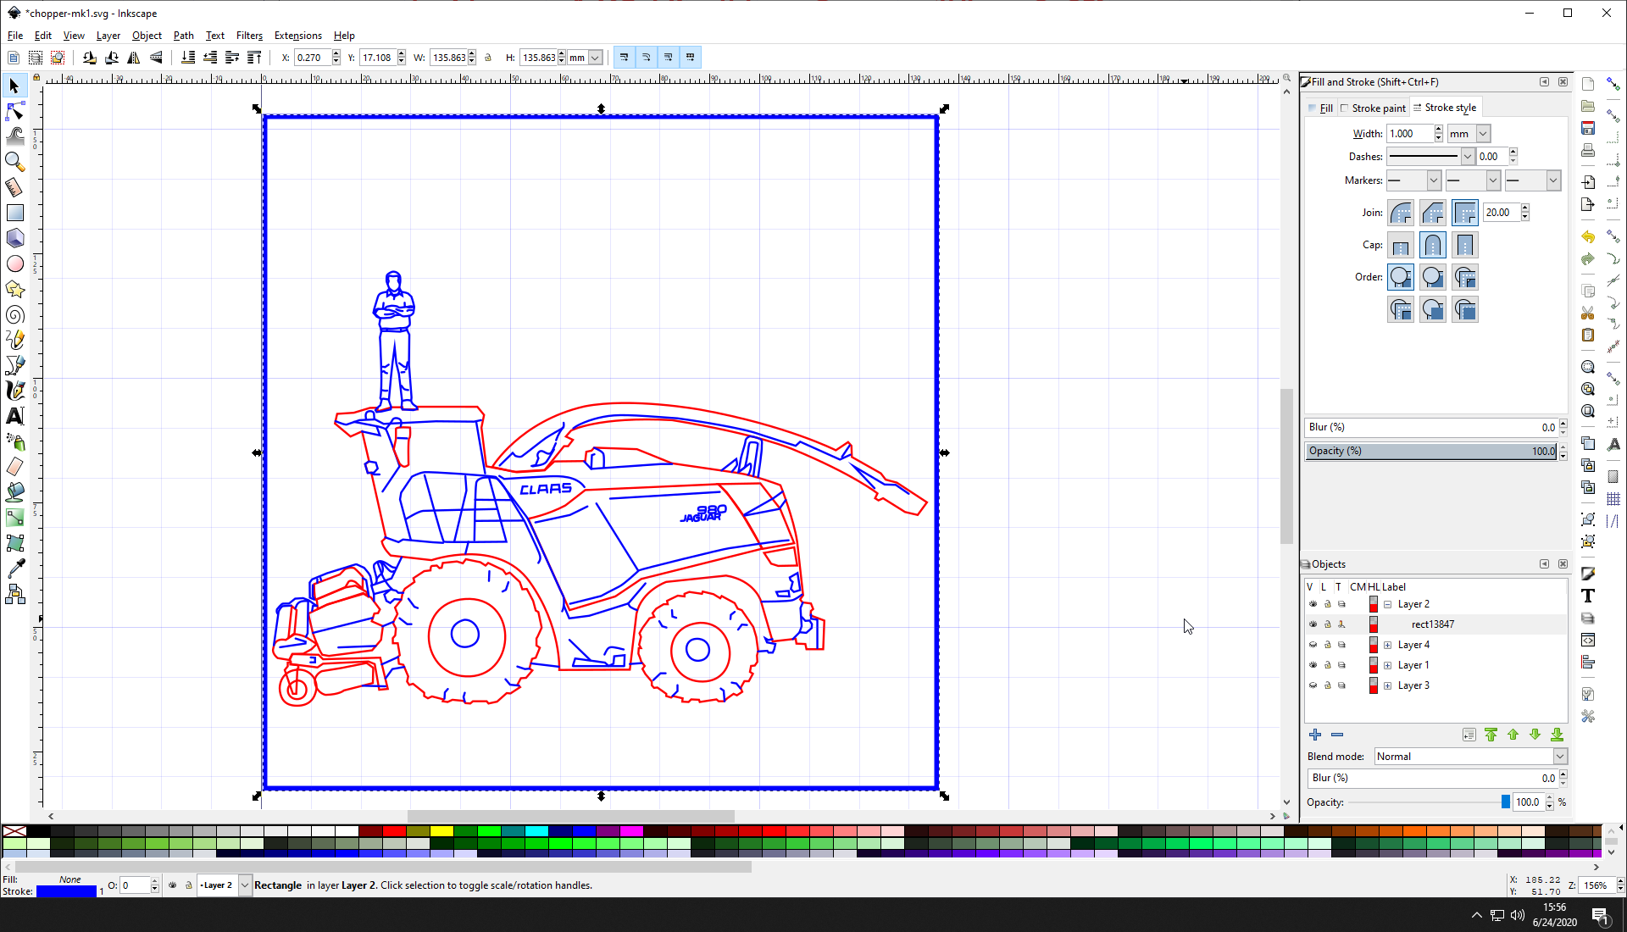
Task: Flip selection vertically
Action: point(156,58)
